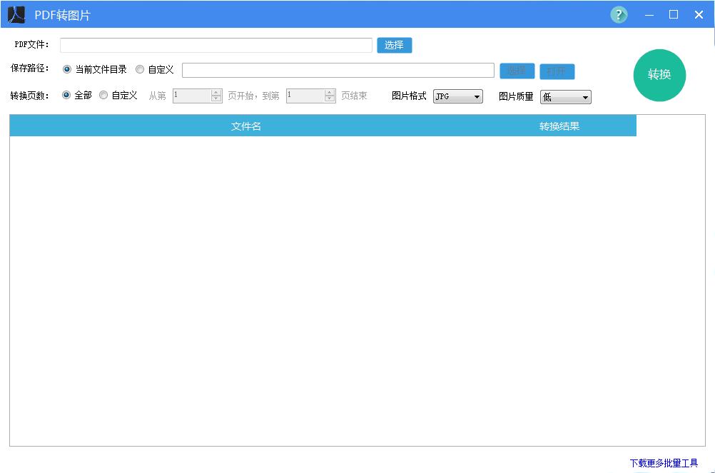Enable 自定义 page range conversion
Viewport: 715px width, 473px height.
pyautogui.click(x=103, y=95)
